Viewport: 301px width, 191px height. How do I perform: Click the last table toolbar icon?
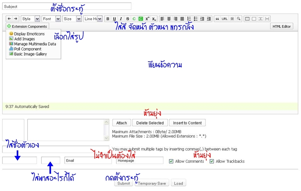pos(267,19)
